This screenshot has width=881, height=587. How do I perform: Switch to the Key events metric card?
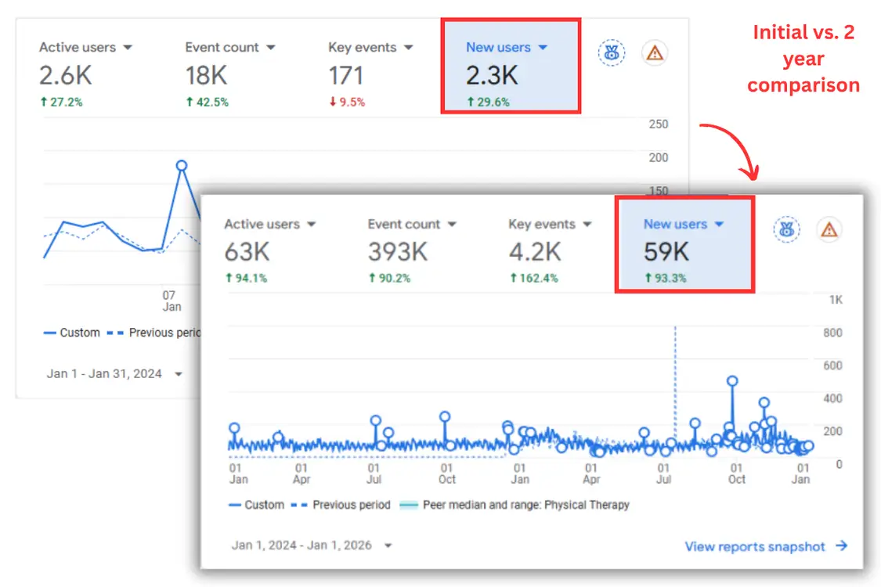(550, 224)
